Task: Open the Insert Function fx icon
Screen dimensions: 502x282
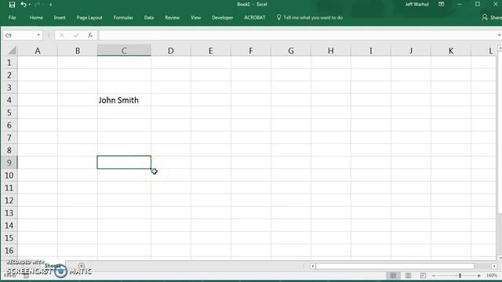Action: pos(90,35)
